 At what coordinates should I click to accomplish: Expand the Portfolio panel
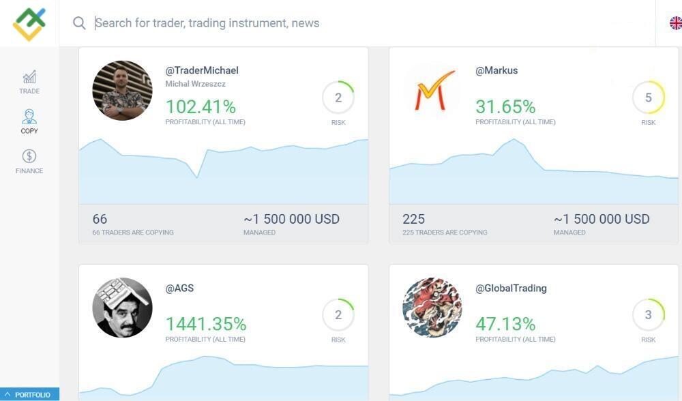click(x=29, y=394)
